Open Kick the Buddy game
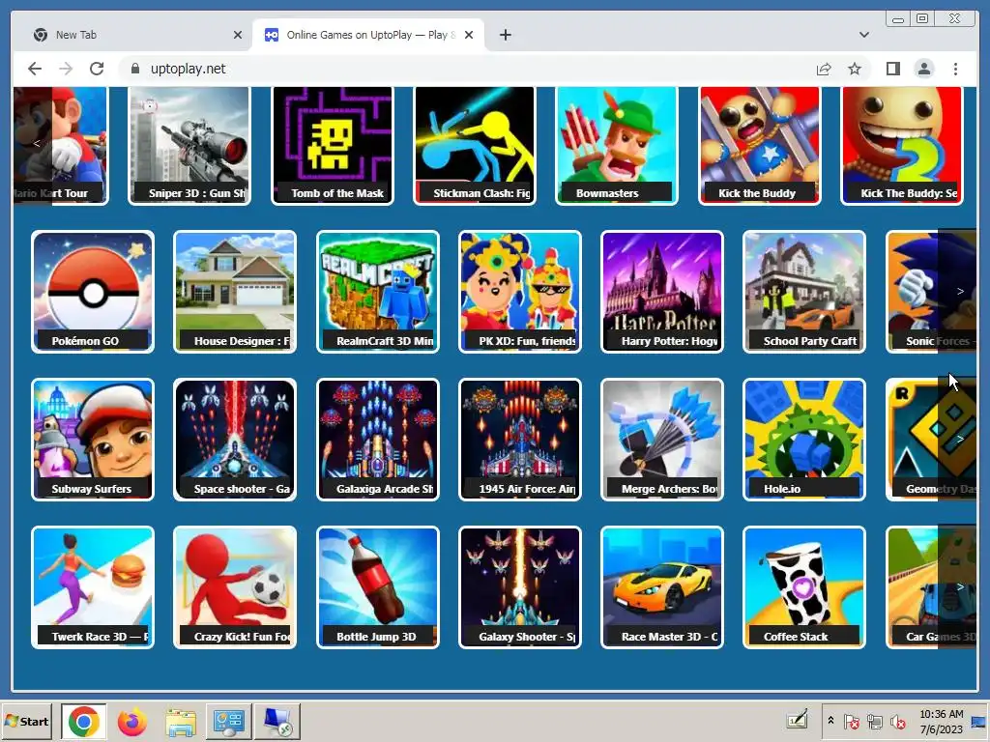990x742 pixels. pyautogui.click(x=760, y=145)
